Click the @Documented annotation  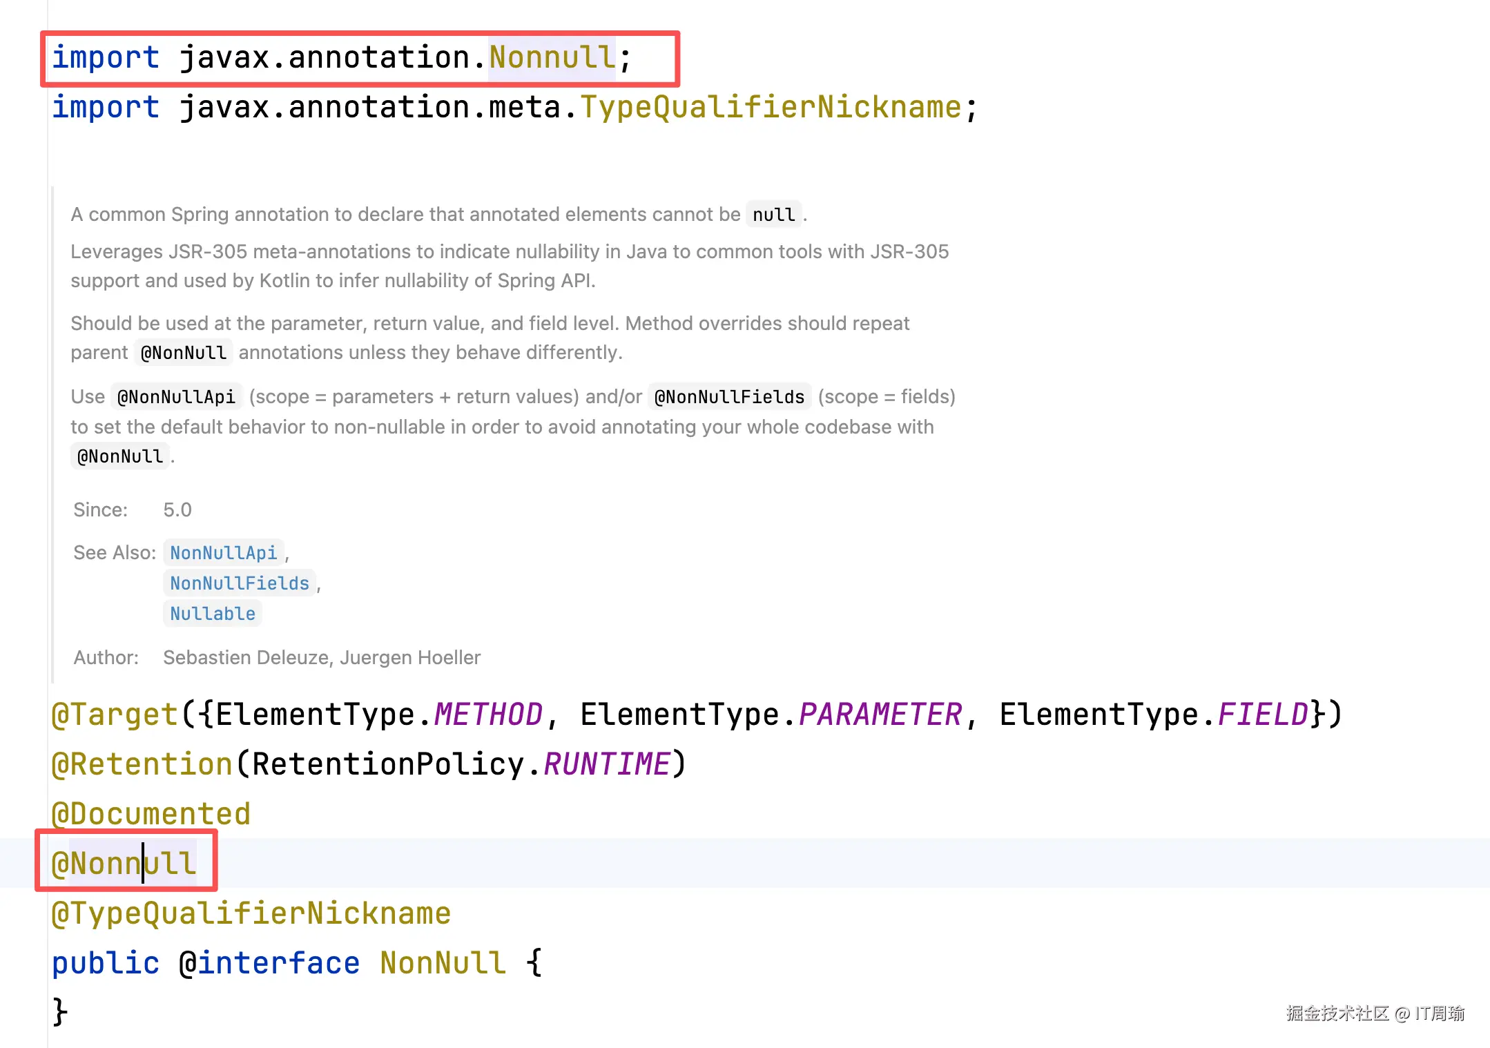(x=151, y=814)
